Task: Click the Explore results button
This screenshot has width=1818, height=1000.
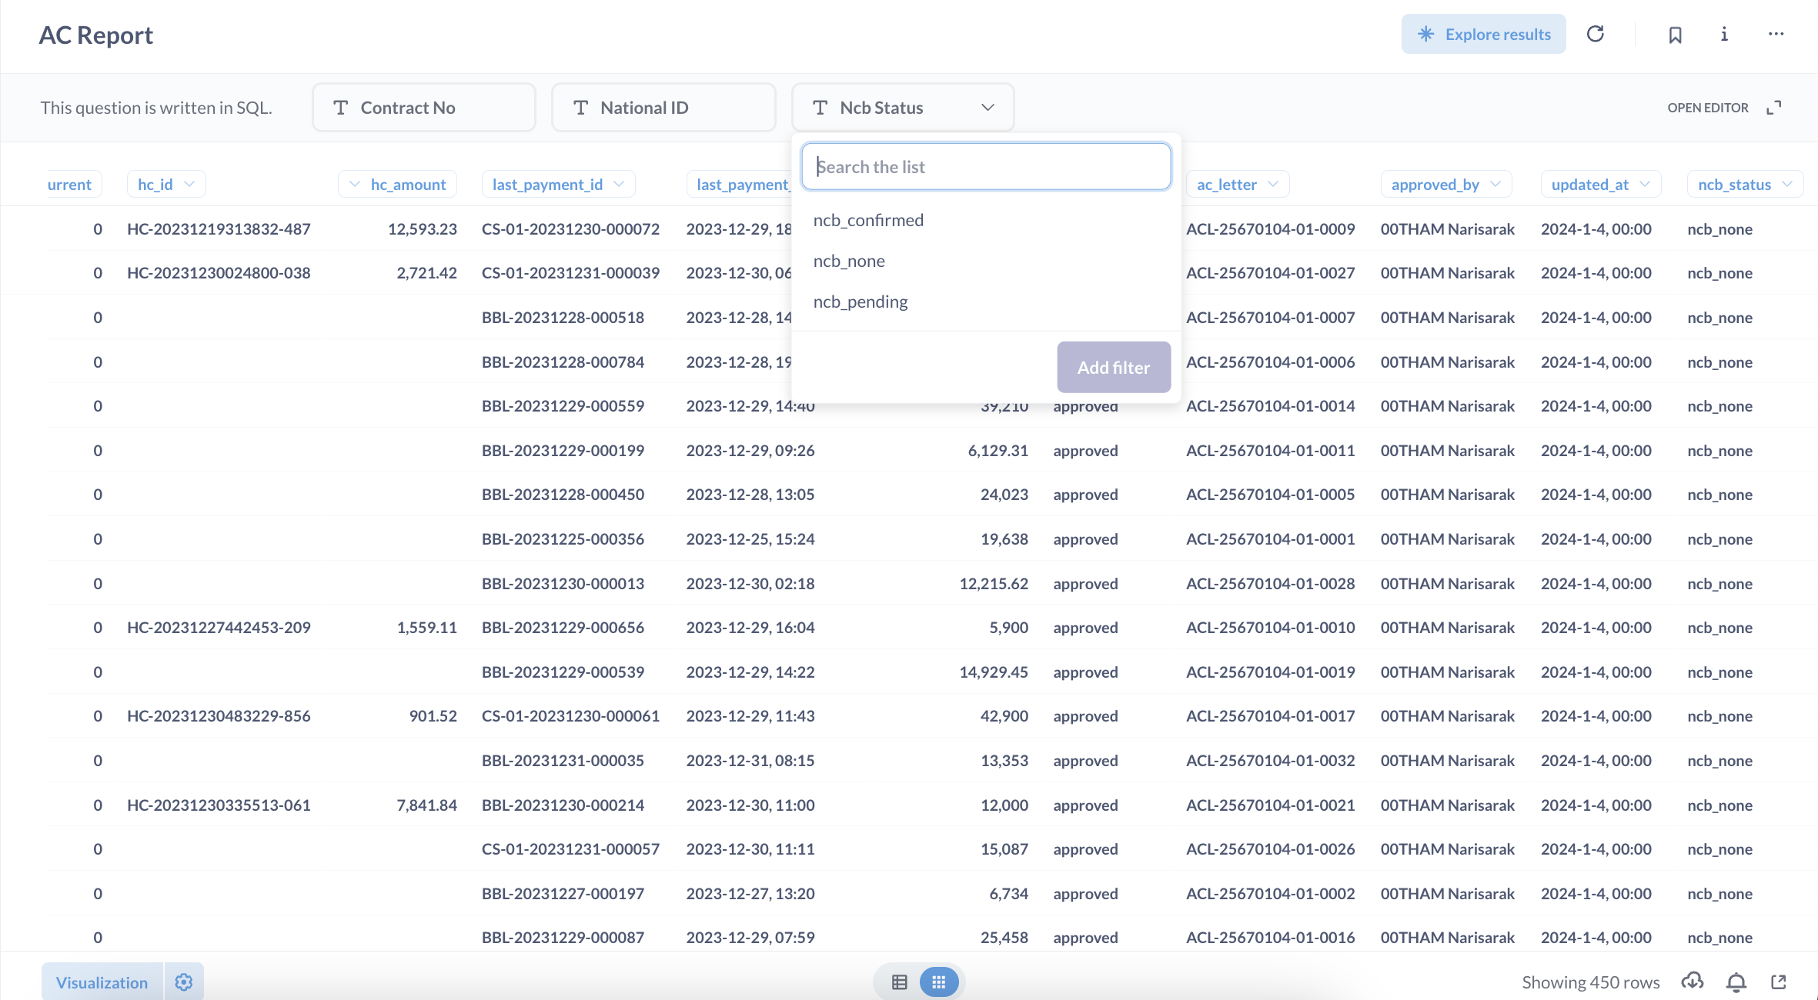Action: coord(1483,35)
